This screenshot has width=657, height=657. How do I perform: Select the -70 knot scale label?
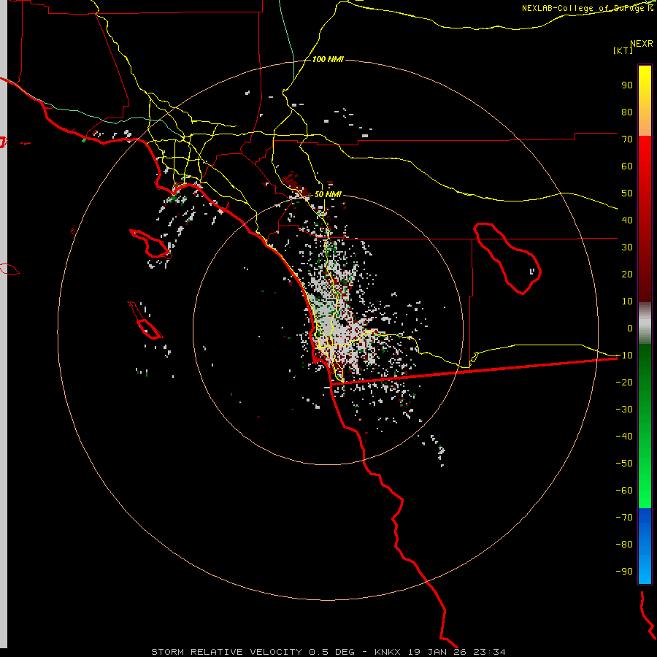coord(624,518)
